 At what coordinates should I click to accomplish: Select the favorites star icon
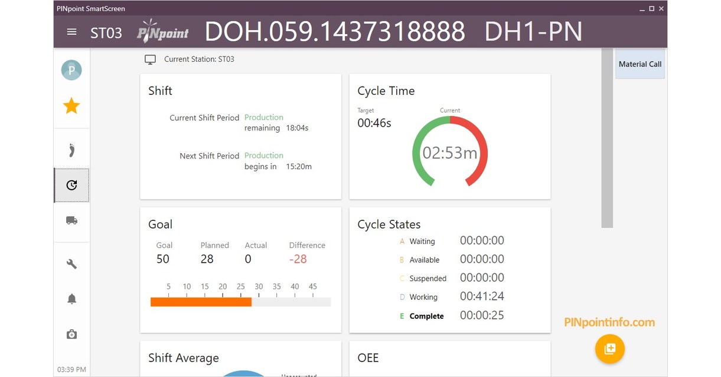click(71, 105)
